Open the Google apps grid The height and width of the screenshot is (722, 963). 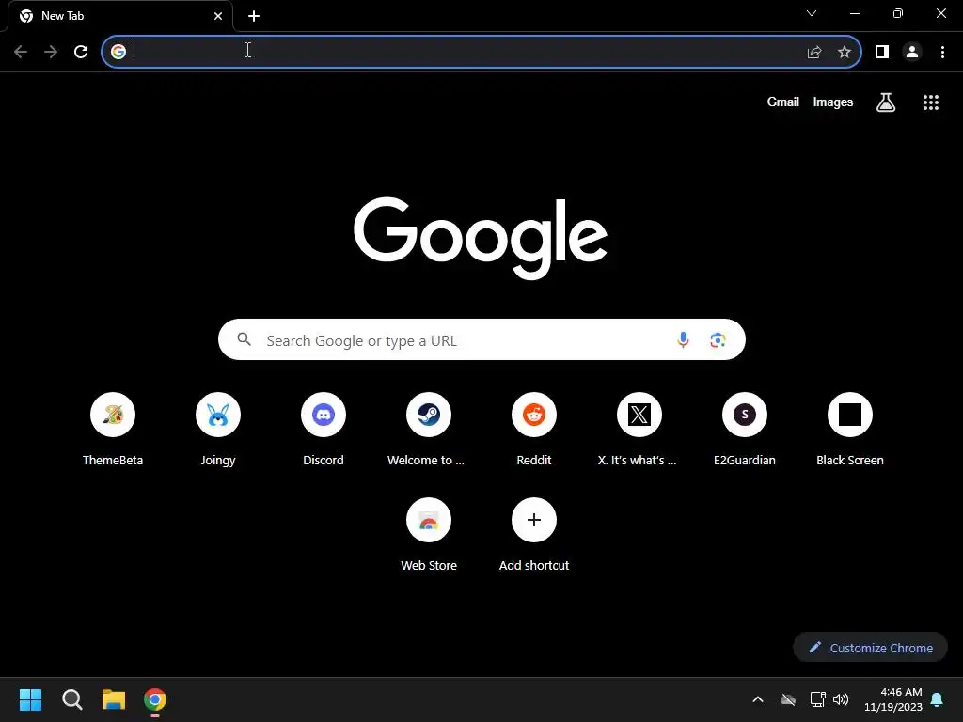tap(931, 102)
